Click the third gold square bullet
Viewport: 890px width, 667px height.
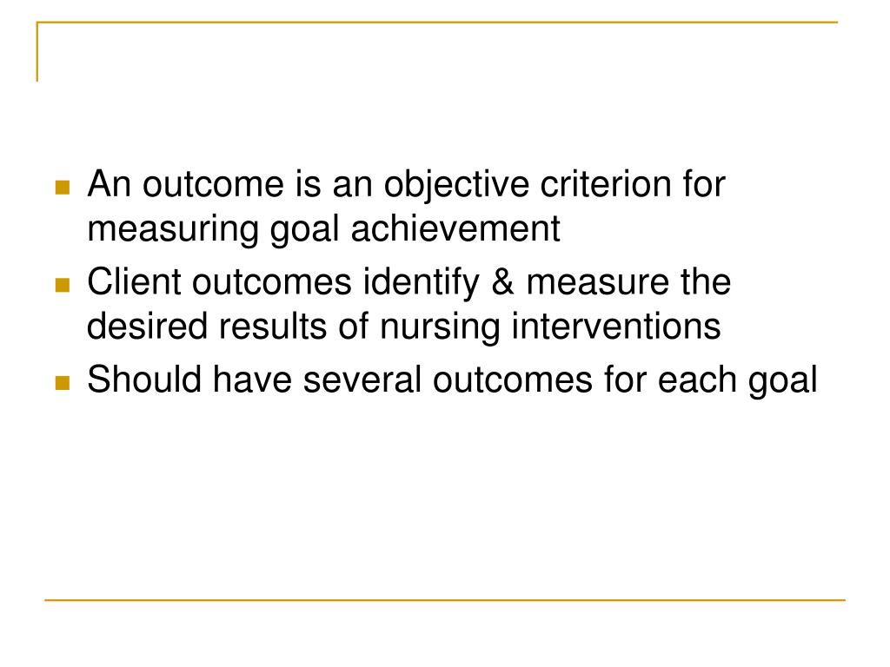pyautogui.click(x=63, y=383)
